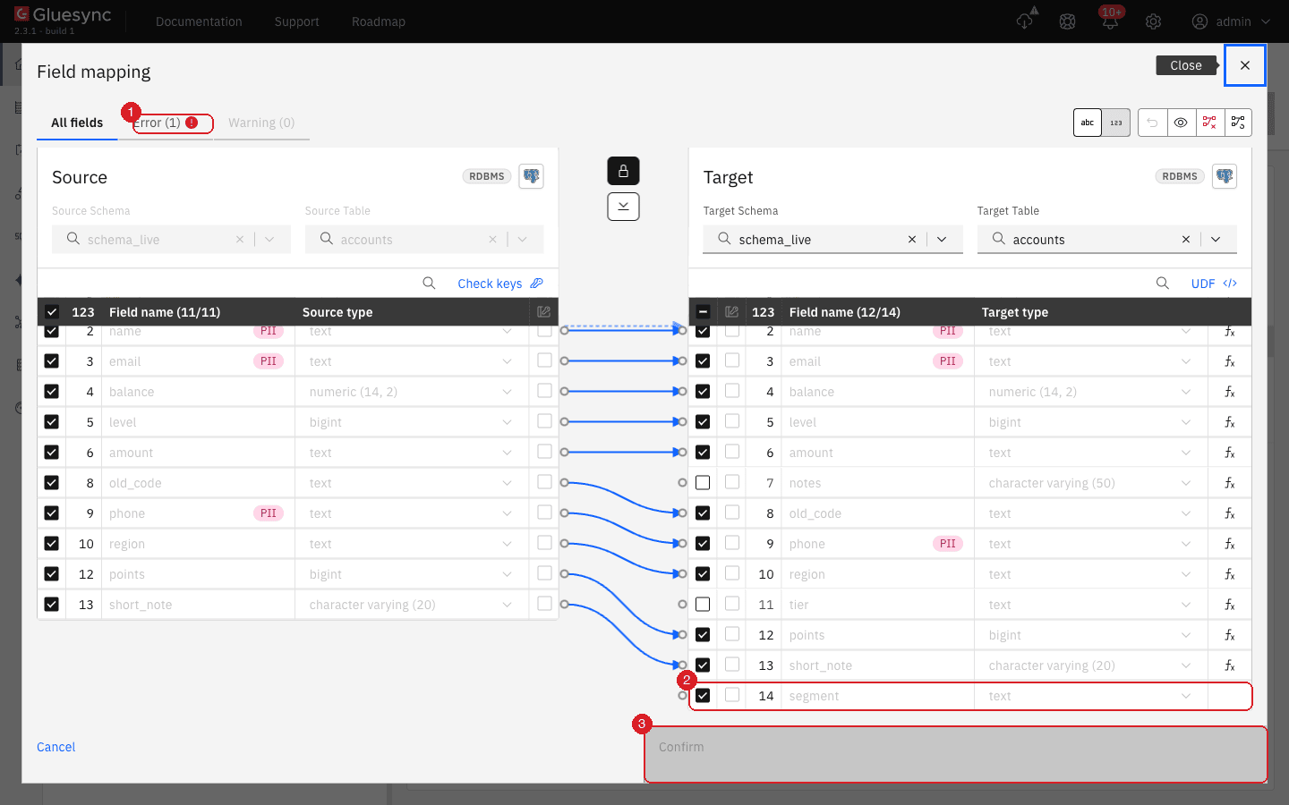Open the Target Table dropdown arrow
This screenshot has height=805, width=1289.
pos(1216,240)
